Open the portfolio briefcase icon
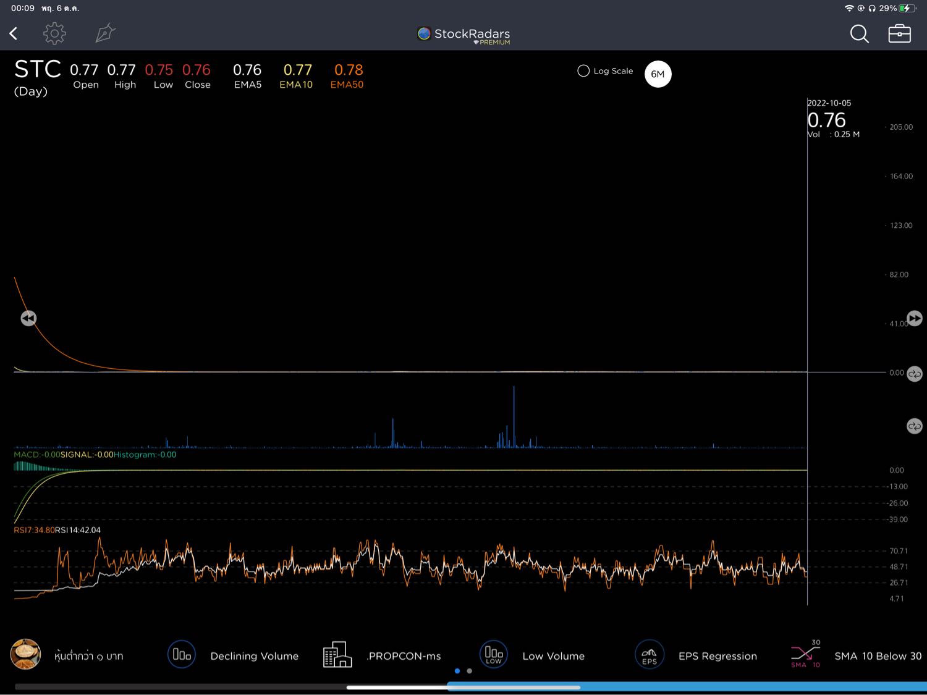 [899, 33]
